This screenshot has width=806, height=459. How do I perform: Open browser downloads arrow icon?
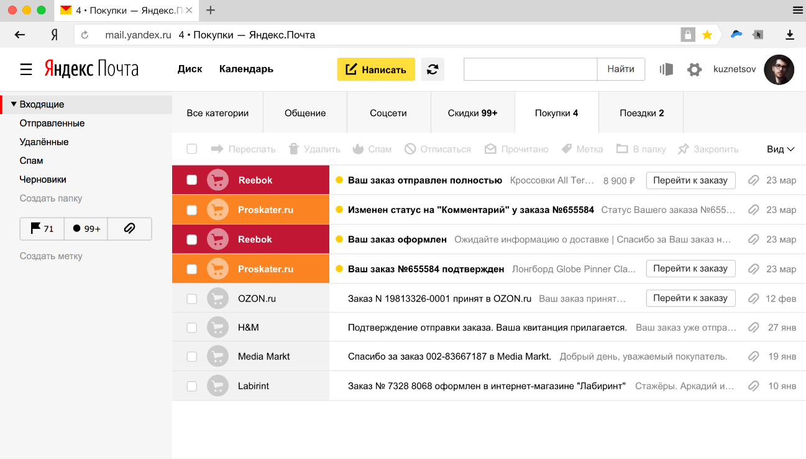coord(790,35)
